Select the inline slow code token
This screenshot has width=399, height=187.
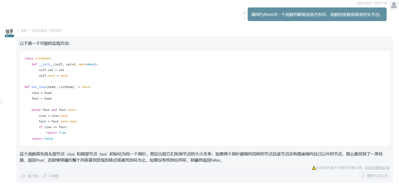pos(71,154)
